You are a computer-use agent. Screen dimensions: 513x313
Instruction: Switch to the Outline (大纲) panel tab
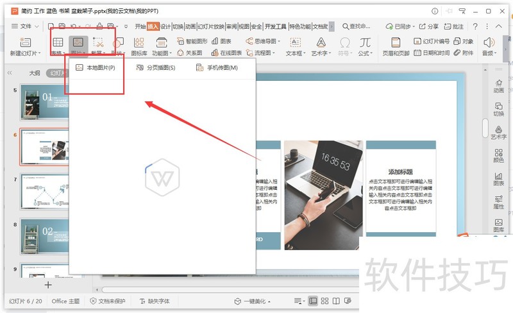35,73
